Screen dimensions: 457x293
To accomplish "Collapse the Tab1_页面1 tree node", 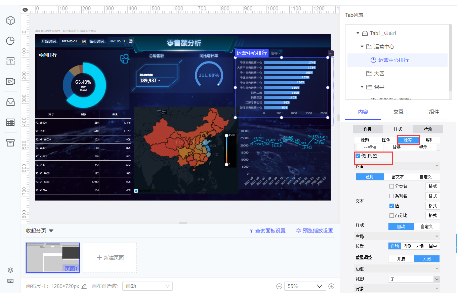I will pyautogui.click(x=358, y=33).
